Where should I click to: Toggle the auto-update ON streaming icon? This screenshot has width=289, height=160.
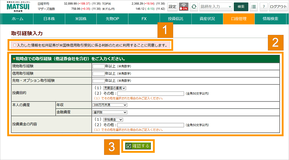click(183, 7)
